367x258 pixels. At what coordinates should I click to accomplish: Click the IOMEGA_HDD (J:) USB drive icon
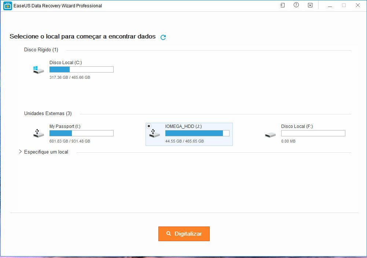(154, 134)
